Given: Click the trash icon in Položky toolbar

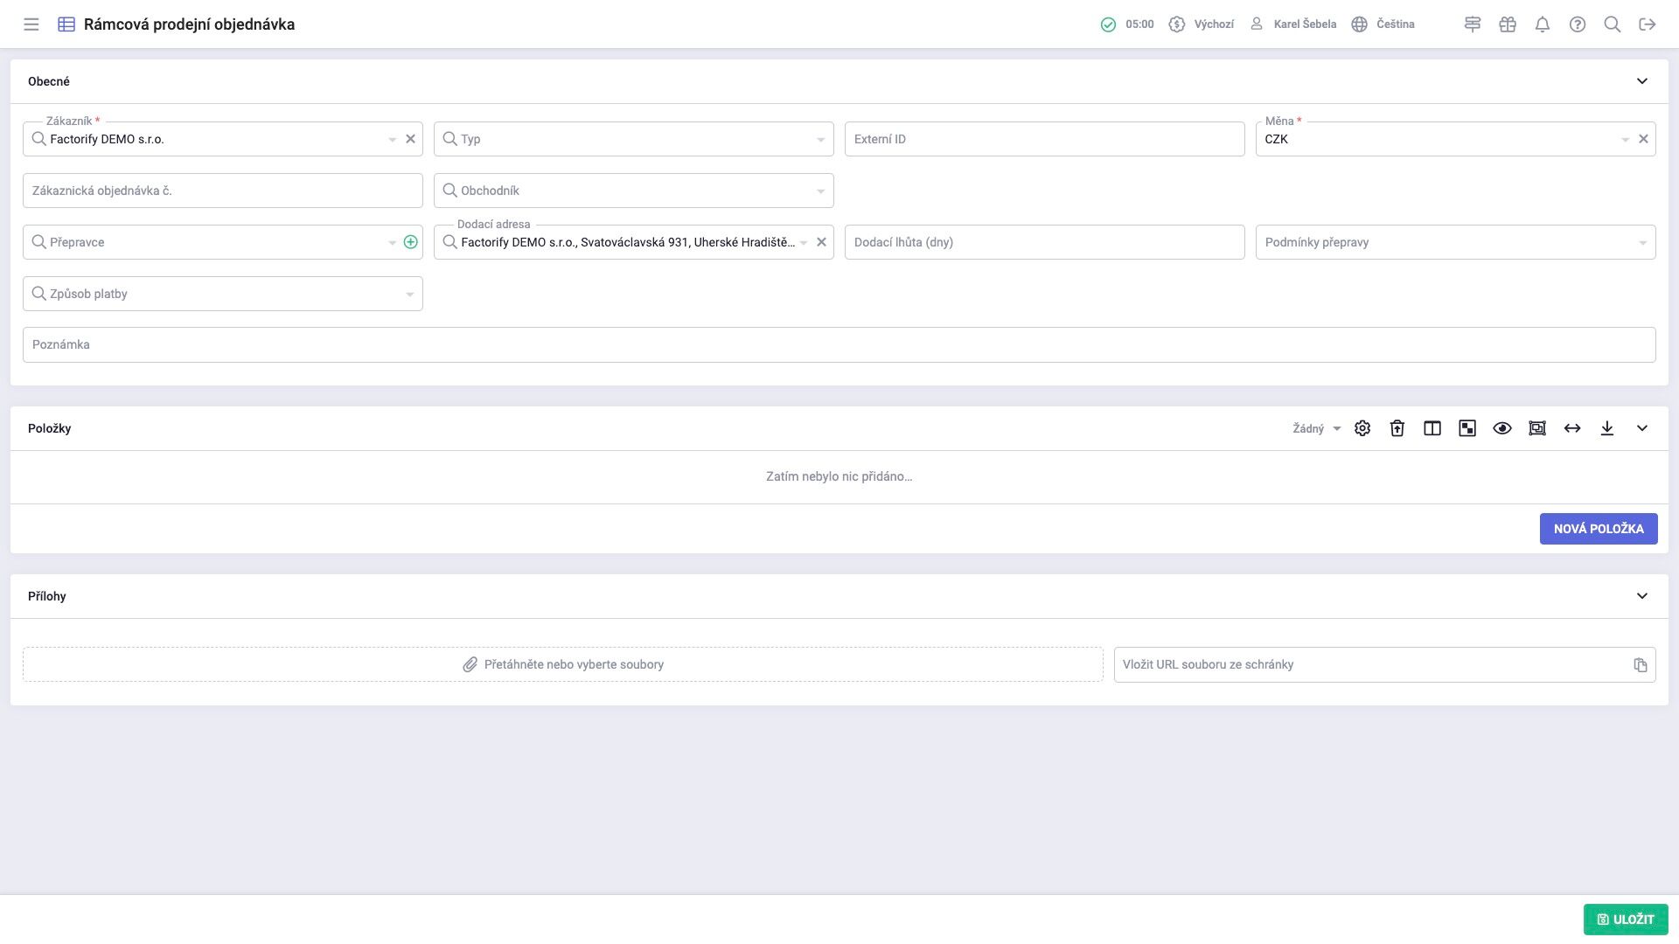Looking at the screenshot, I should (1397, 428).
